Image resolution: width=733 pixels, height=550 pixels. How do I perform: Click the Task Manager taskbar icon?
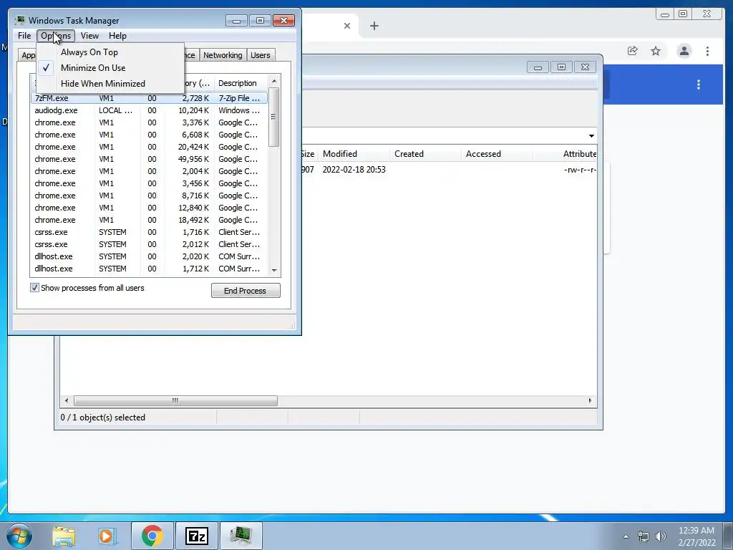click(x=241, y=536)
